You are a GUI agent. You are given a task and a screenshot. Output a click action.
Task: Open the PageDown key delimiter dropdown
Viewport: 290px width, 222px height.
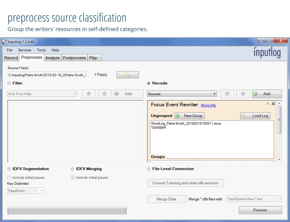pyautogui.click(x=26, y=191)
